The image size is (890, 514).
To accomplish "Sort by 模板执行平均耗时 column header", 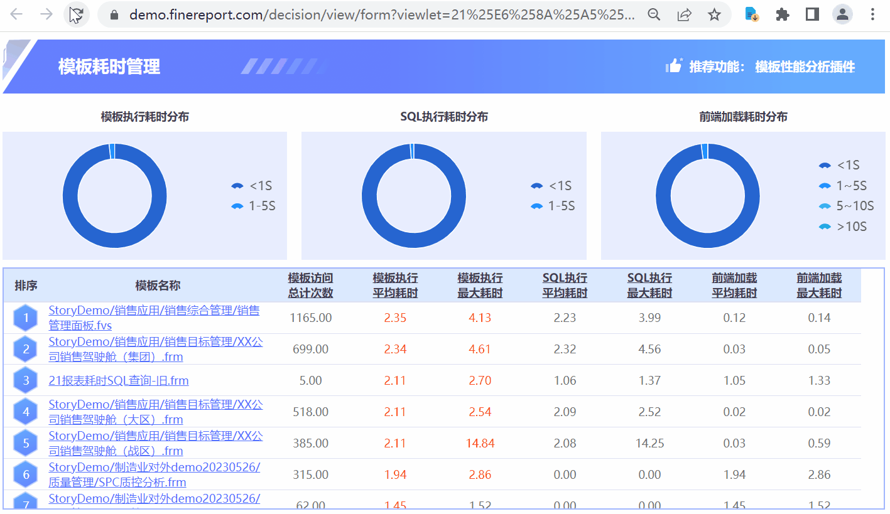I will [x=395, y=285].
